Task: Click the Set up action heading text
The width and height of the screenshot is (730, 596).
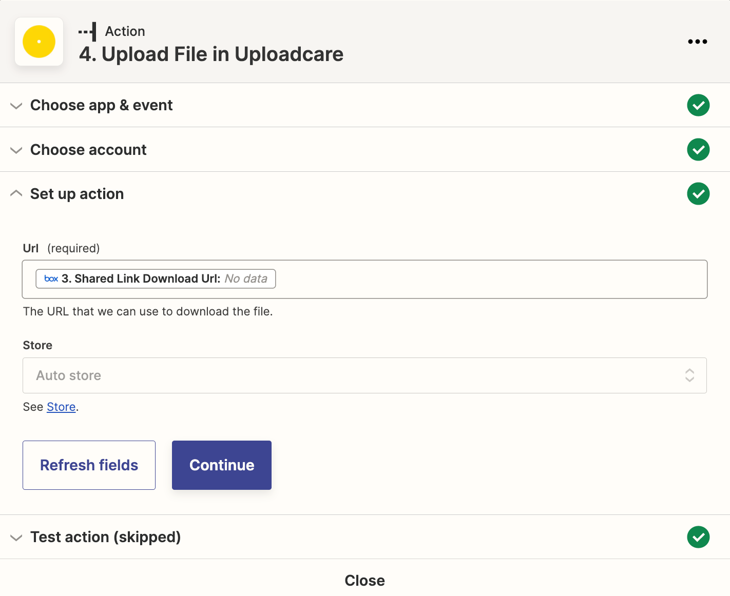Action: [77, 194]
